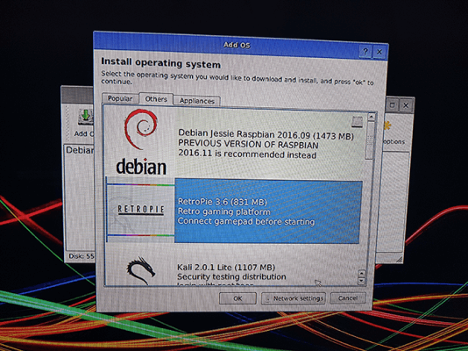
Task: Select the Others tab
Action: 156,99
